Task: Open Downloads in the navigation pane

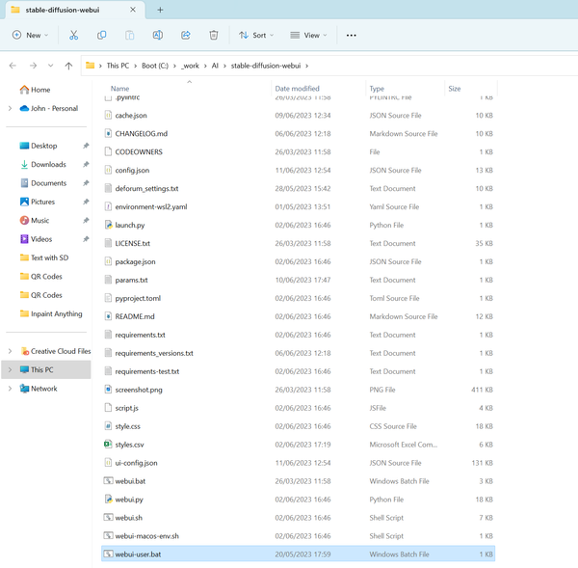Action: point(48,165)
